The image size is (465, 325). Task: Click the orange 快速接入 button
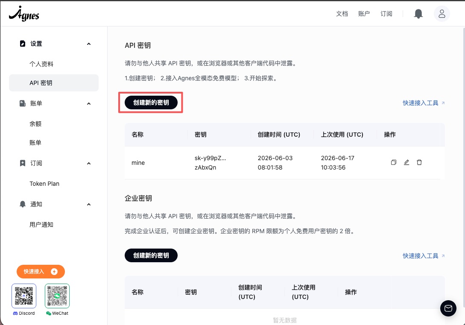[x=41, y=272]
